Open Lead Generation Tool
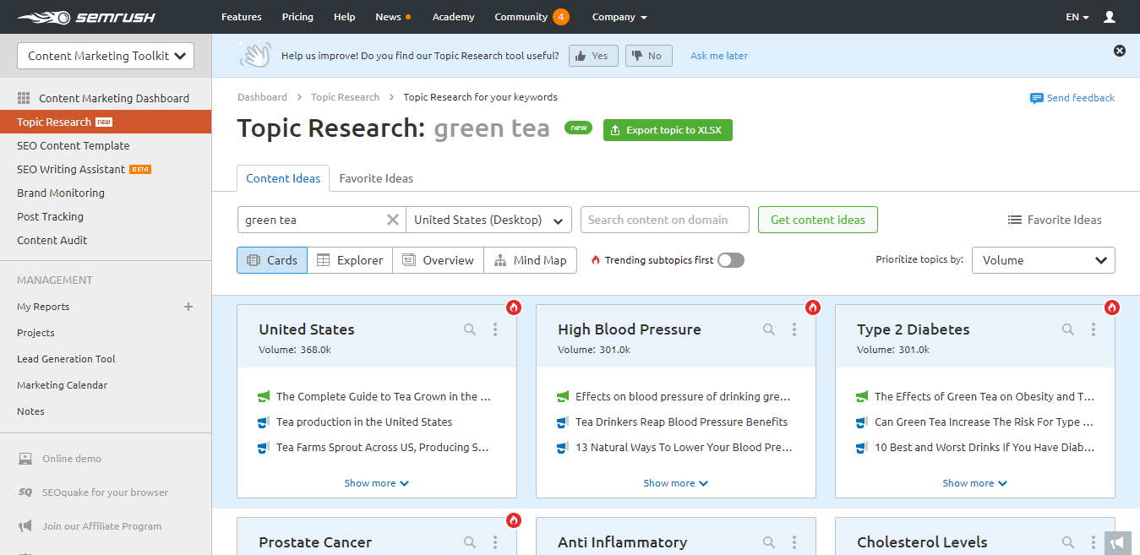Image resolution: width=1140 pixels, height=555 pixels. [66, 359]
